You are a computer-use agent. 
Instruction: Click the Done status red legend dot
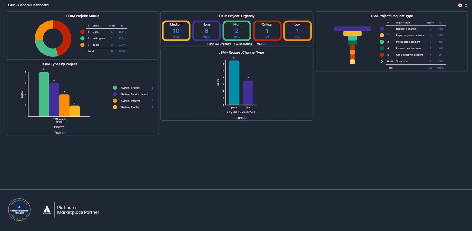[82, 32]
